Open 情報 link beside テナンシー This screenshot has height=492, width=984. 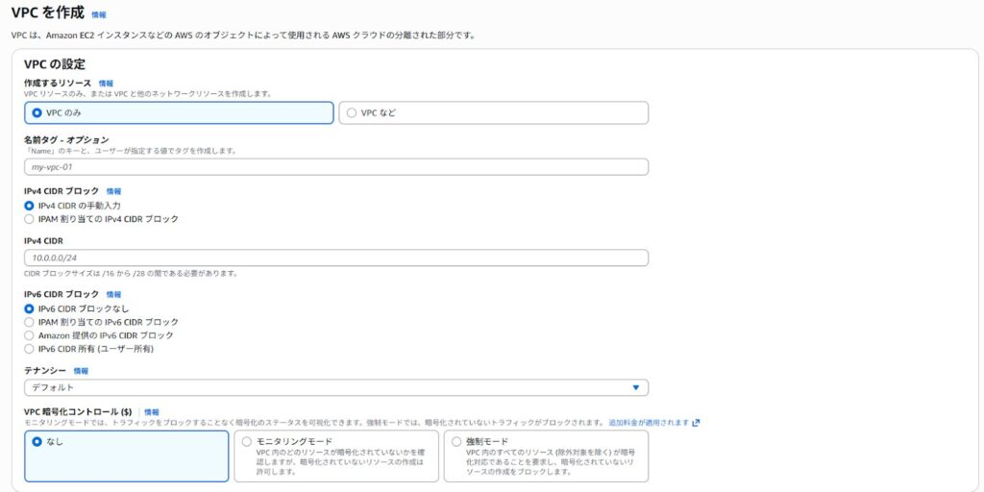(81, 371)
